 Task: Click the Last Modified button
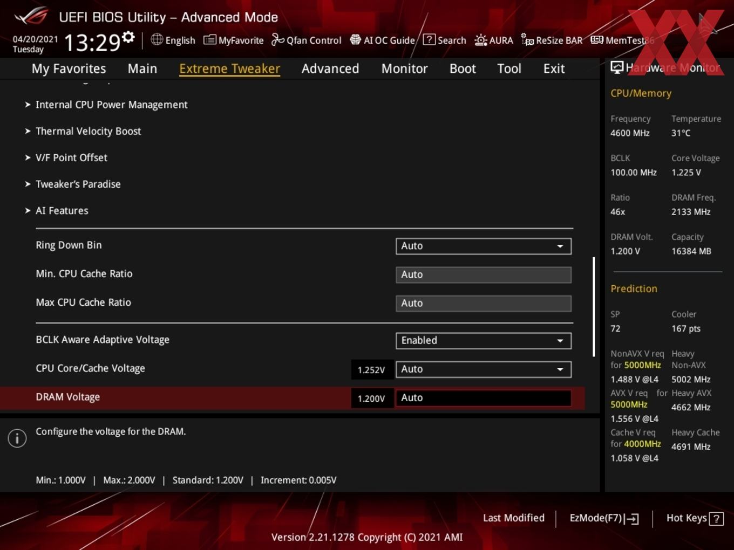[x=514, y=518]
